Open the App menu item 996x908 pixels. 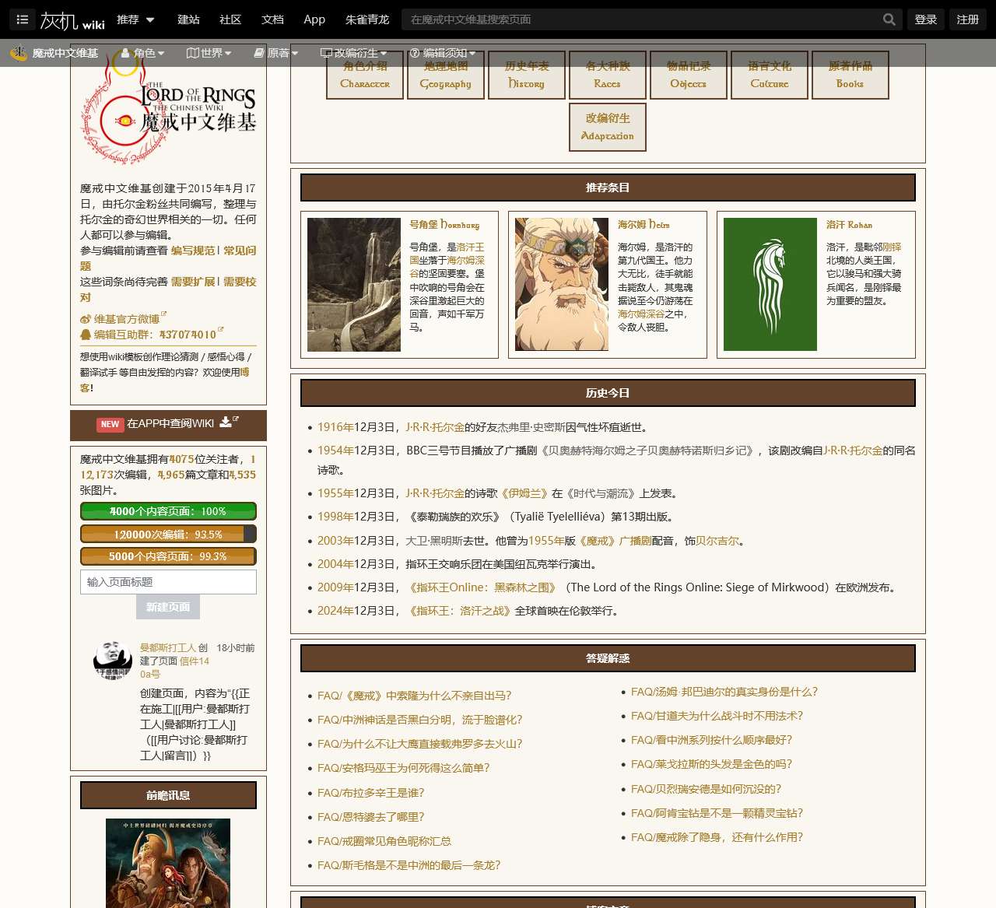pyautogui.click(x=314, y=19)
